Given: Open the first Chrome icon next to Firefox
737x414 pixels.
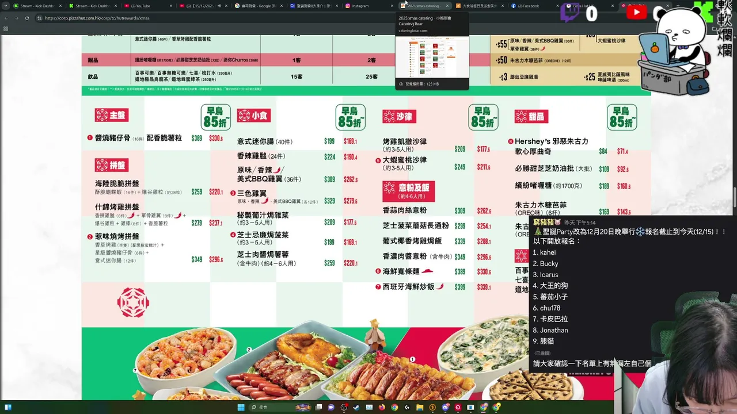Looking at the screenshot, I should tap(394, 407).
